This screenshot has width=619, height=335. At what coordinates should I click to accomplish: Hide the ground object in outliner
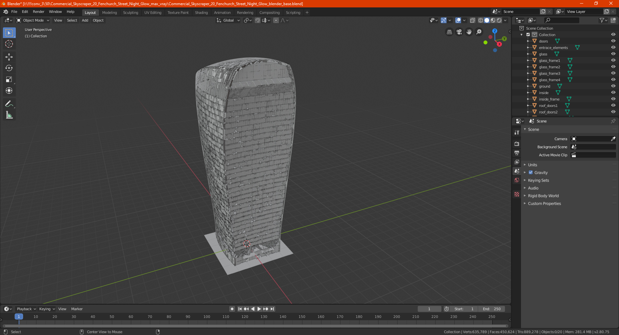point(613,86)
